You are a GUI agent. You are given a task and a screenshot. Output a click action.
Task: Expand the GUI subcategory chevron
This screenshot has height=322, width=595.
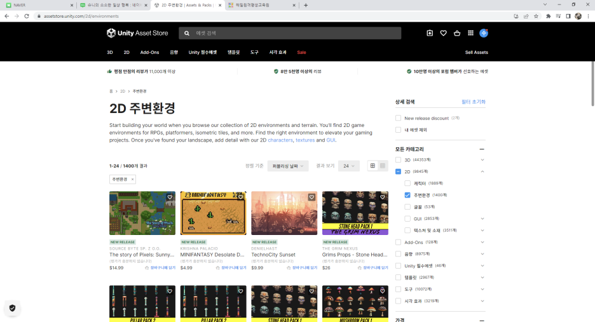482,218
